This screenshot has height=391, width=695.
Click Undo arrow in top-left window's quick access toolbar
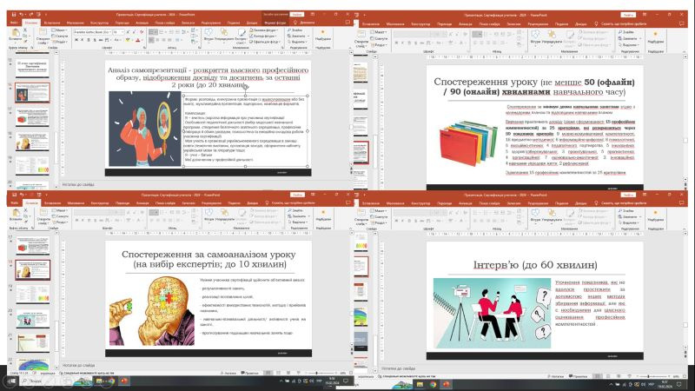click(x=21, y=15)
